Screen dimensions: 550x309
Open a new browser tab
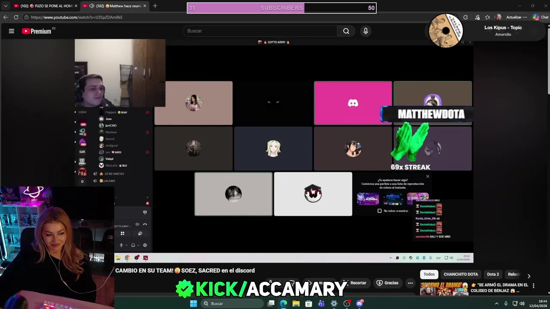click(155, 6)
